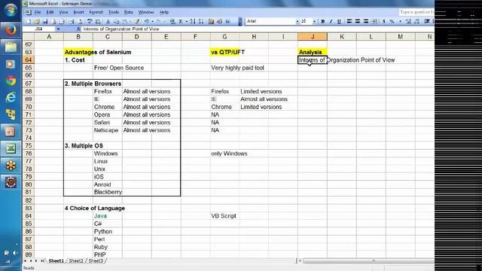Open Firefox from the taskbar
This screenshot has height=271, width=482.
click(x=11, y=30)
